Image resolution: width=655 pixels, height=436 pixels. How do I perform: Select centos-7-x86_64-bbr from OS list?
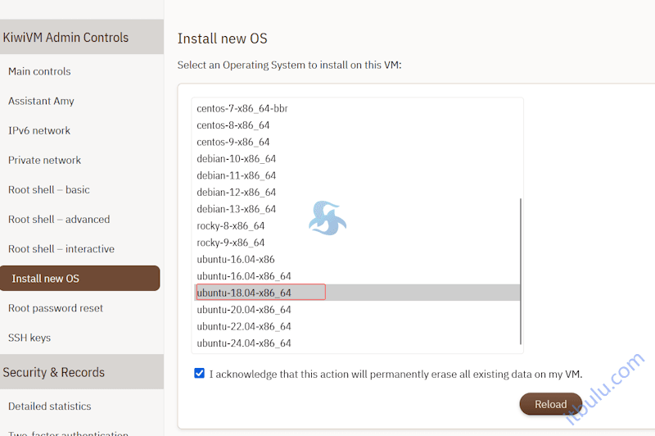242,108
